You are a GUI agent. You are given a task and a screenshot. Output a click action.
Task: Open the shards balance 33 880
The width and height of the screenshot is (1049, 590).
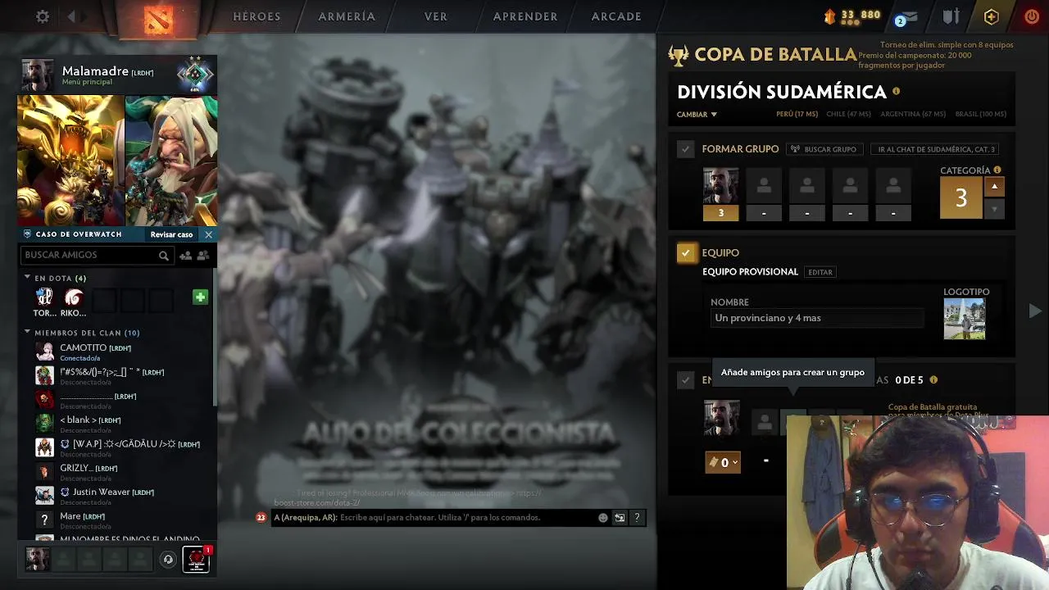tap(851, 16)
